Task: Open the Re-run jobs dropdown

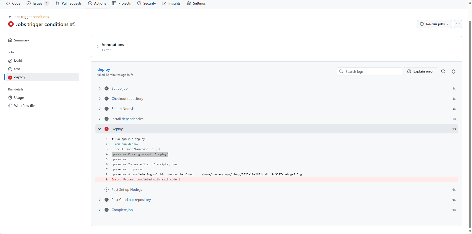Action: coord(434,24)
